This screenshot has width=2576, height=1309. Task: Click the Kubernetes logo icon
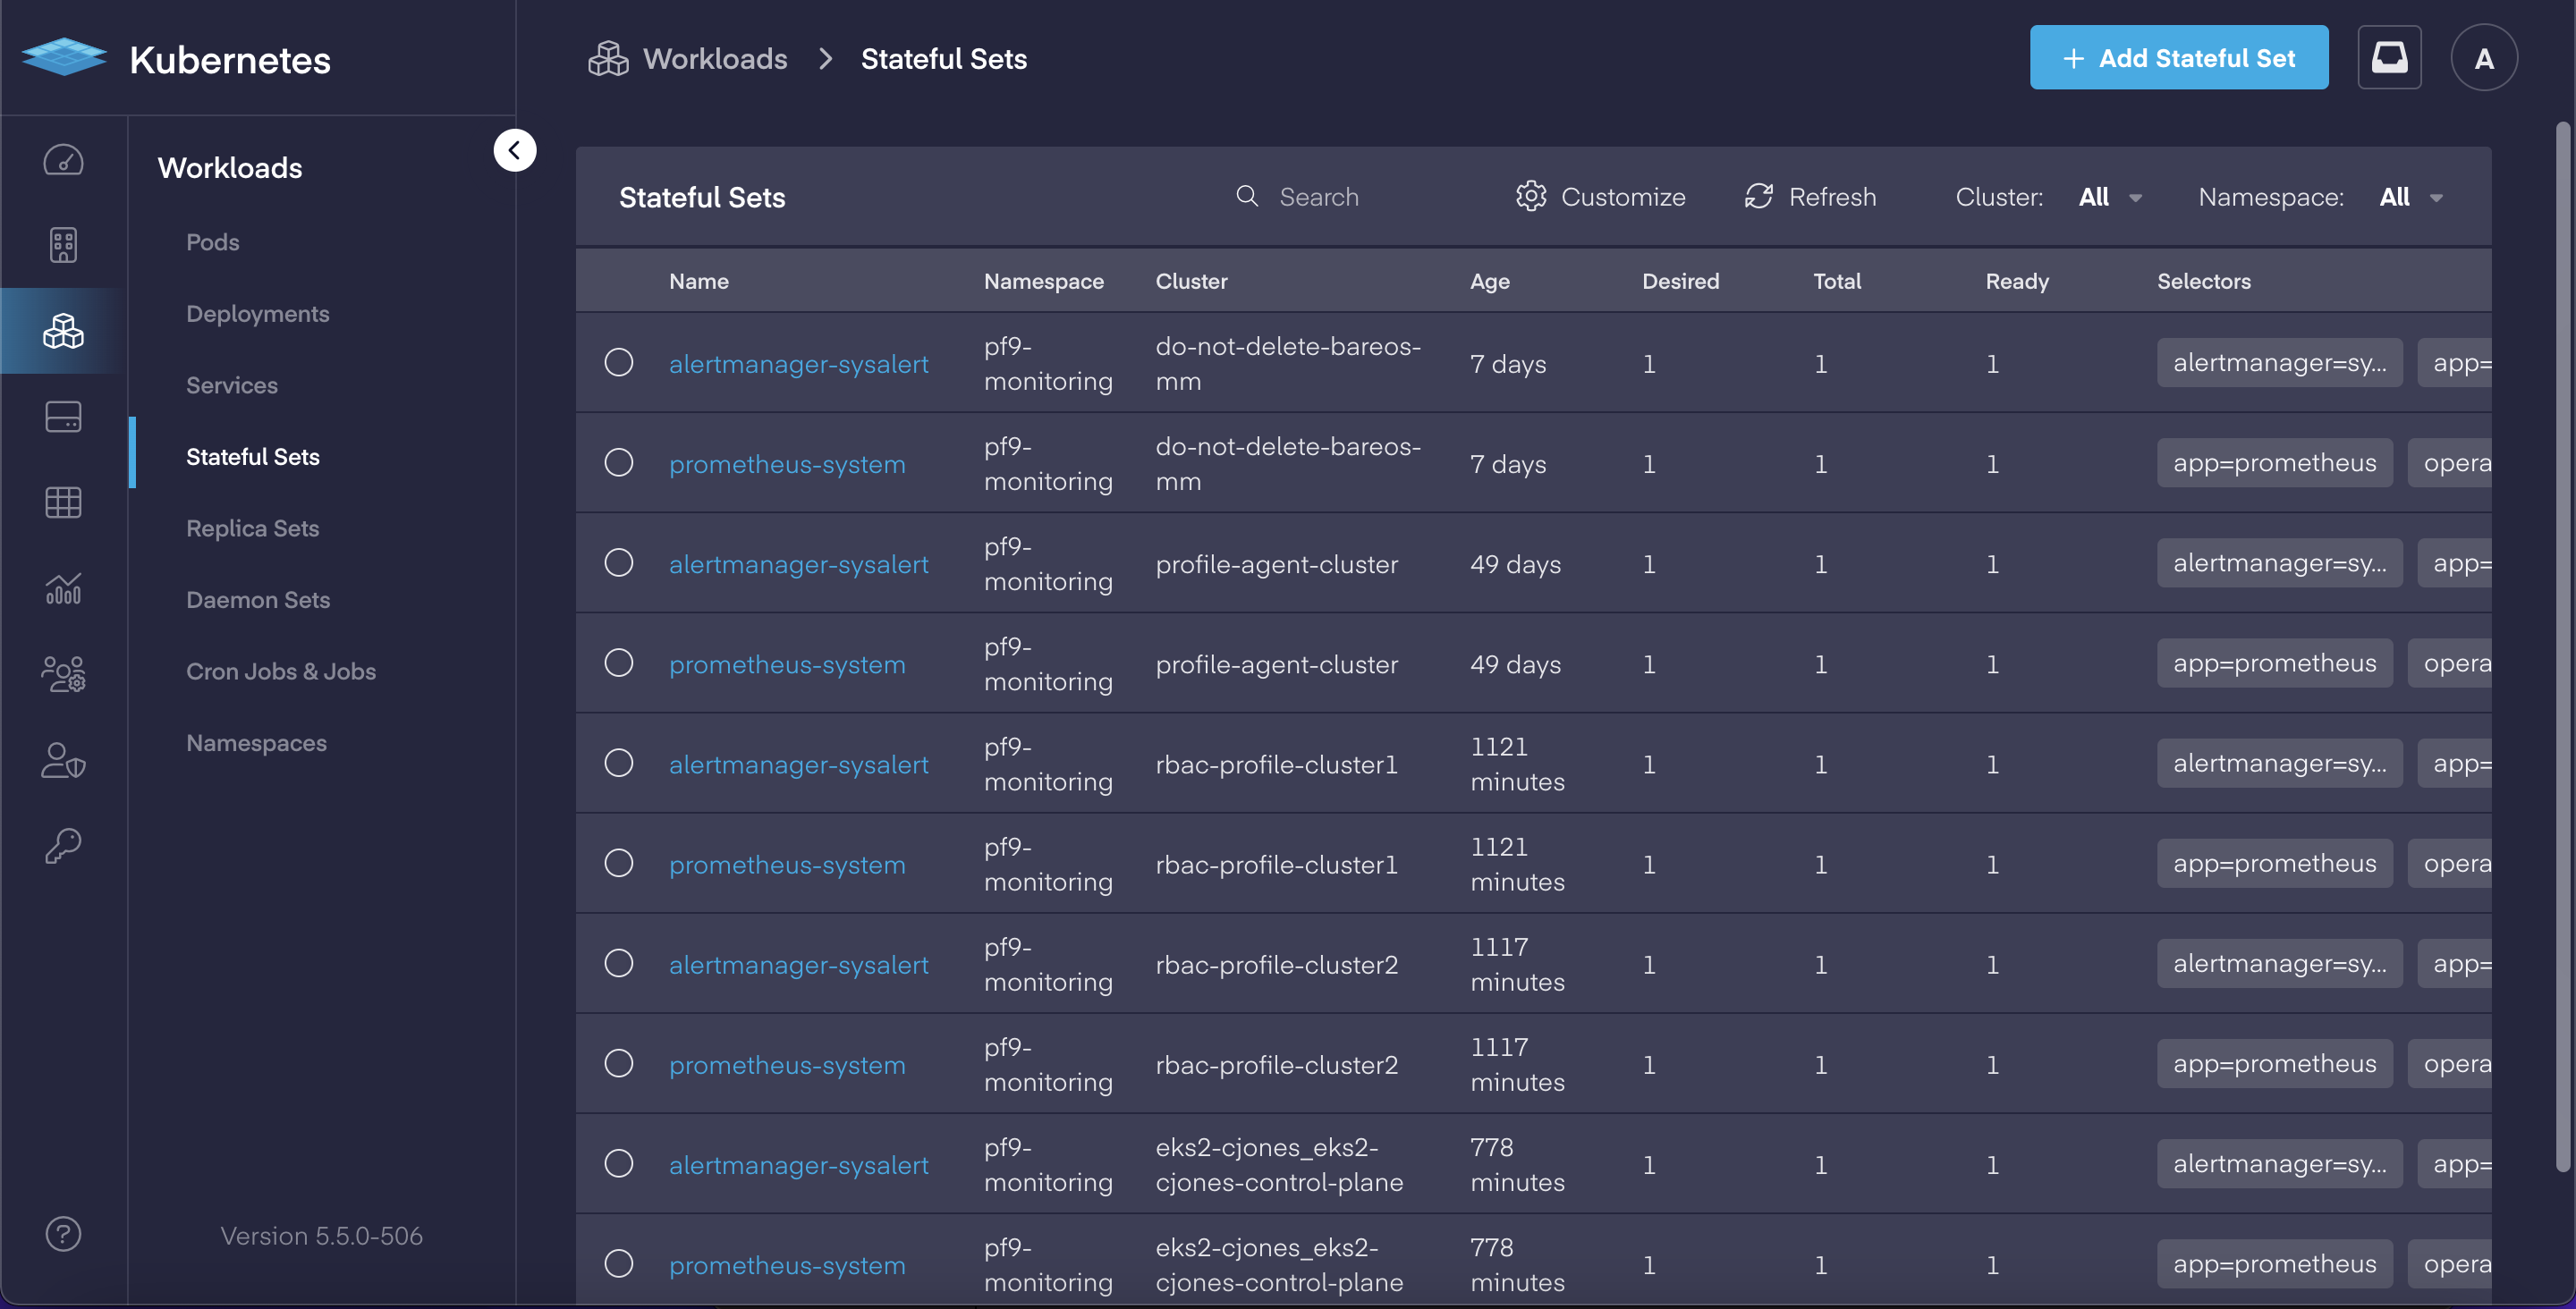(x=64, y=58)
